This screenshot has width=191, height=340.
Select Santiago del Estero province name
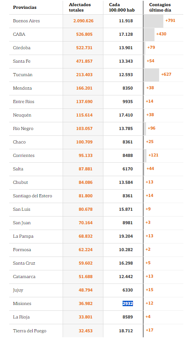(x=33, y=196)
